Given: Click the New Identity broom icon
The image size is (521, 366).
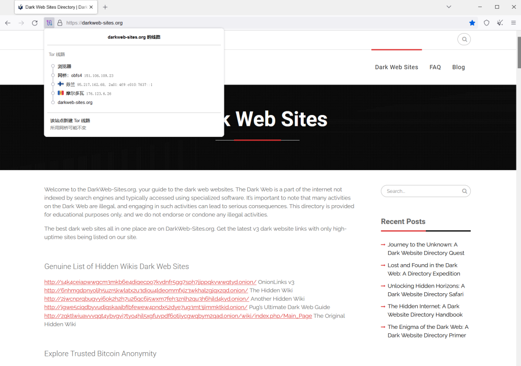Looking at the screenshot, I should pyautogui.click(x=500, y=23).
